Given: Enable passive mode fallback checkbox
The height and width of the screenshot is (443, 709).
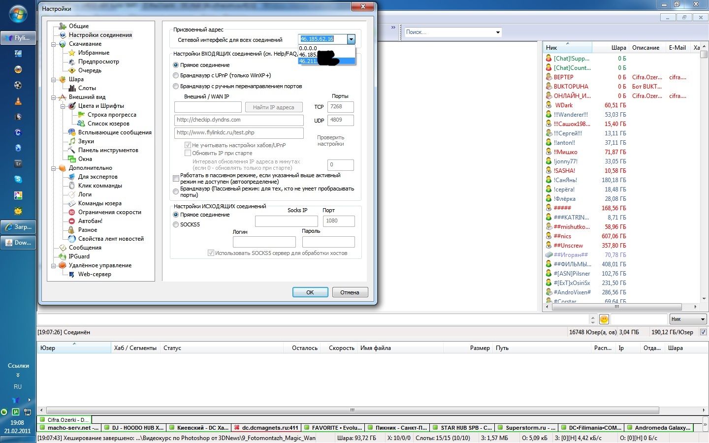Looking at the screenshot, I should (176, 178).
